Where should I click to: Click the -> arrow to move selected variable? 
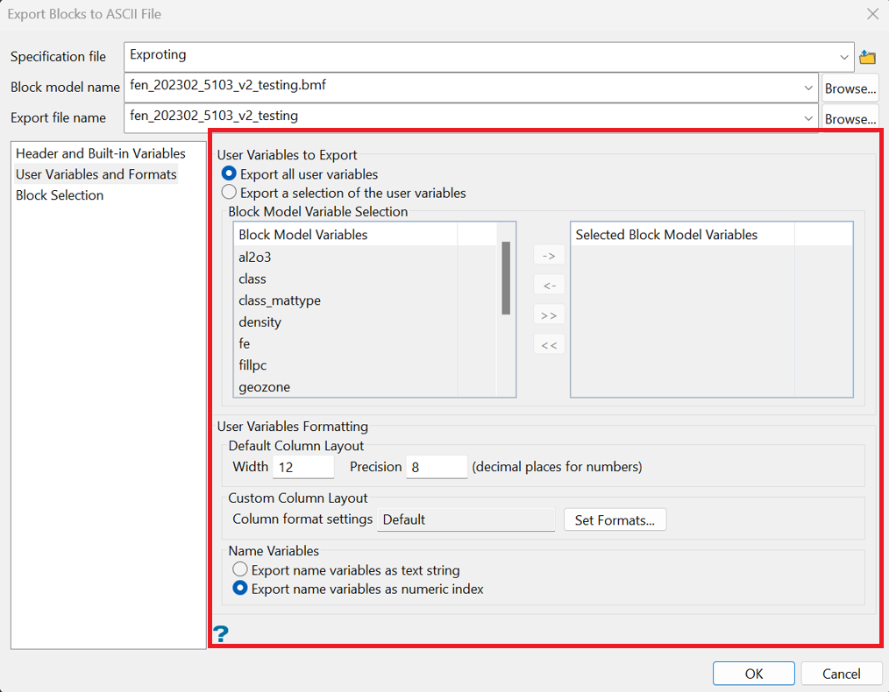pos(549,255)
